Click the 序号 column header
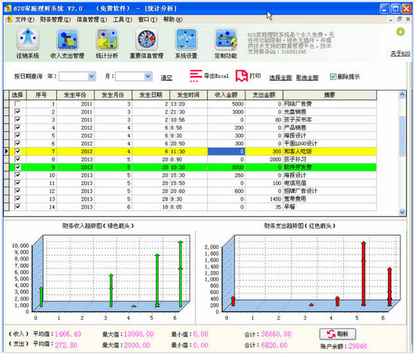Image resolution: width=414 pixels, height=355 pixels. pos(41,95)
